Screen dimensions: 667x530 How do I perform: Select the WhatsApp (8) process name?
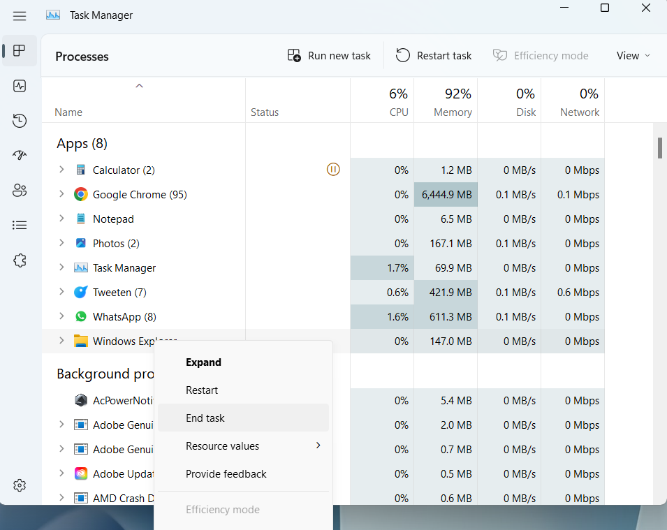coord(124,317)
